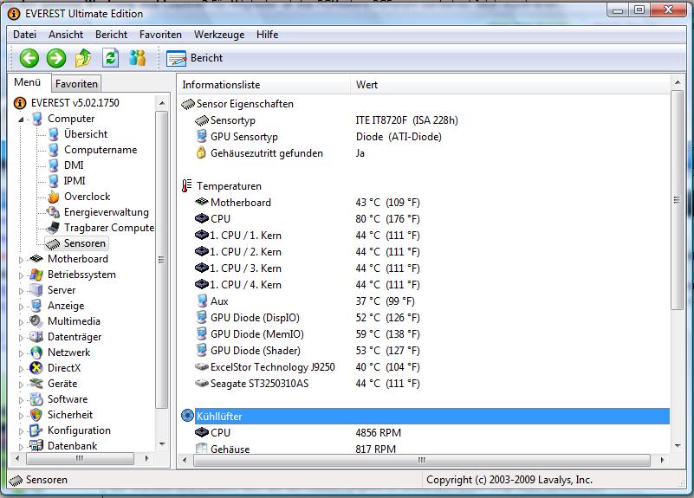Collapse the Computer tree node
Screen dimensions: 694x498
pos(21,120)
